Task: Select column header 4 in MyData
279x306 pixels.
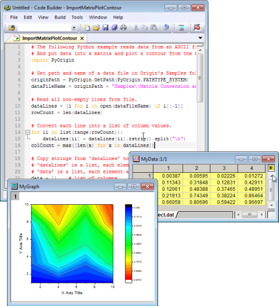Action: point(252,168)
